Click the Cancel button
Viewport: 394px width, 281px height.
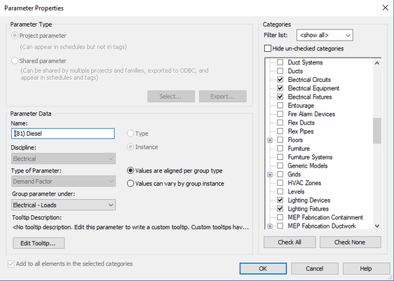point(315,268)
